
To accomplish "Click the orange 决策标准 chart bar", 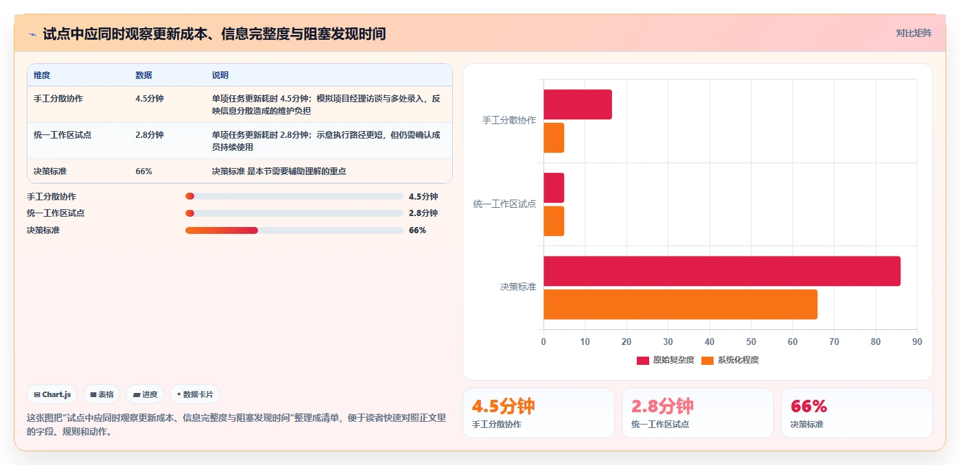I will [680, 304].
